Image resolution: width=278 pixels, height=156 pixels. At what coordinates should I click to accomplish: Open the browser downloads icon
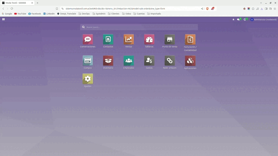click(262, 9)
